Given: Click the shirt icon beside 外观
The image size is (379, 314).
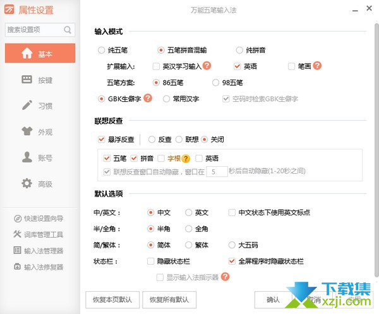Looking at the screenshot, I should click(x=27, y=131).
